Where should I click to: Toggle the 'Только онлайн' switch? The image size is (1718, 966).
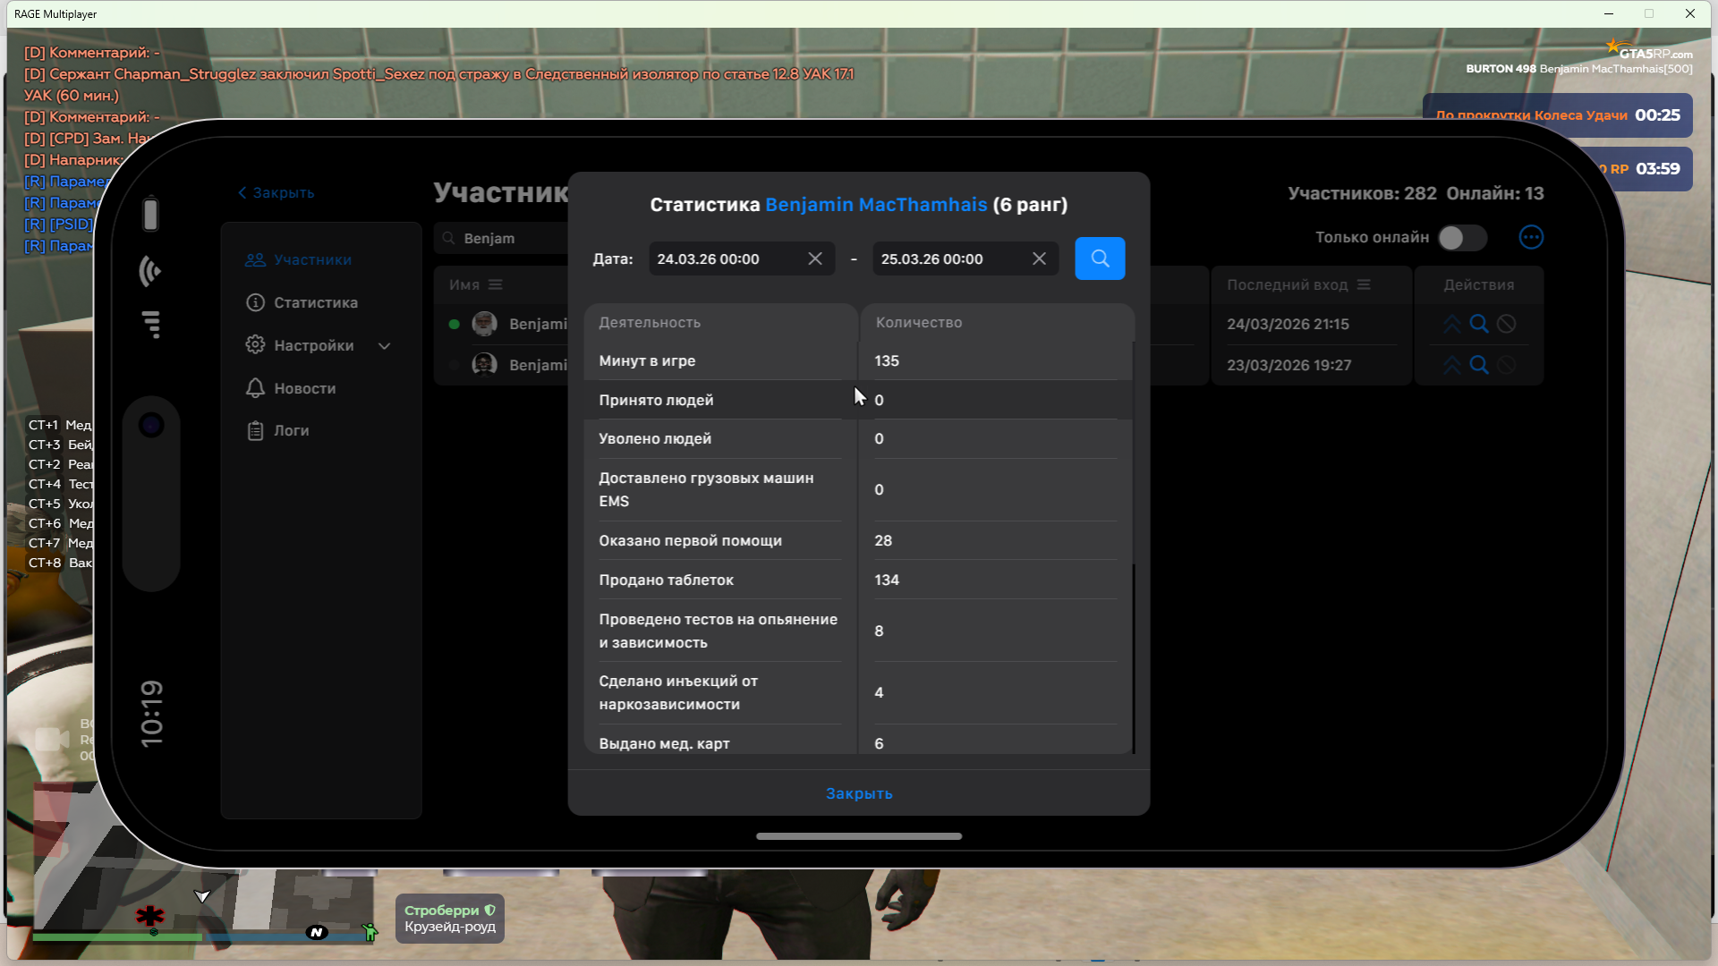[x=1462, y=237]
